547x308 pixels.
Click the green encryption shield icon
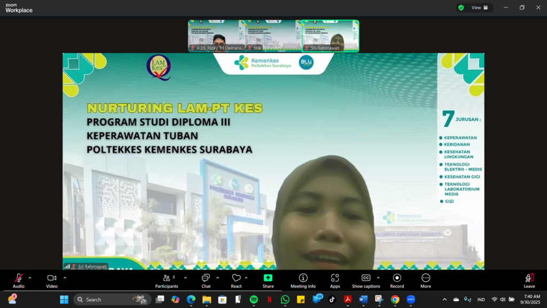(461, 7)
